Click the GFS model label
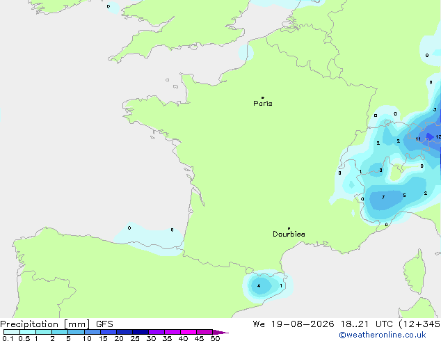Screen dimensions: 441x341 point(104,324)
